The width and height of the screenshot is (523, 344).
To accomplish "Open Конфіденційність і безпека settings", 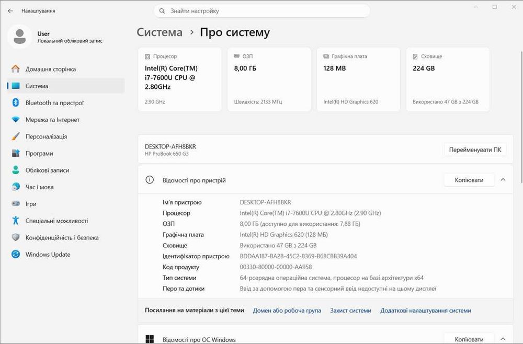I will (66, 237).
